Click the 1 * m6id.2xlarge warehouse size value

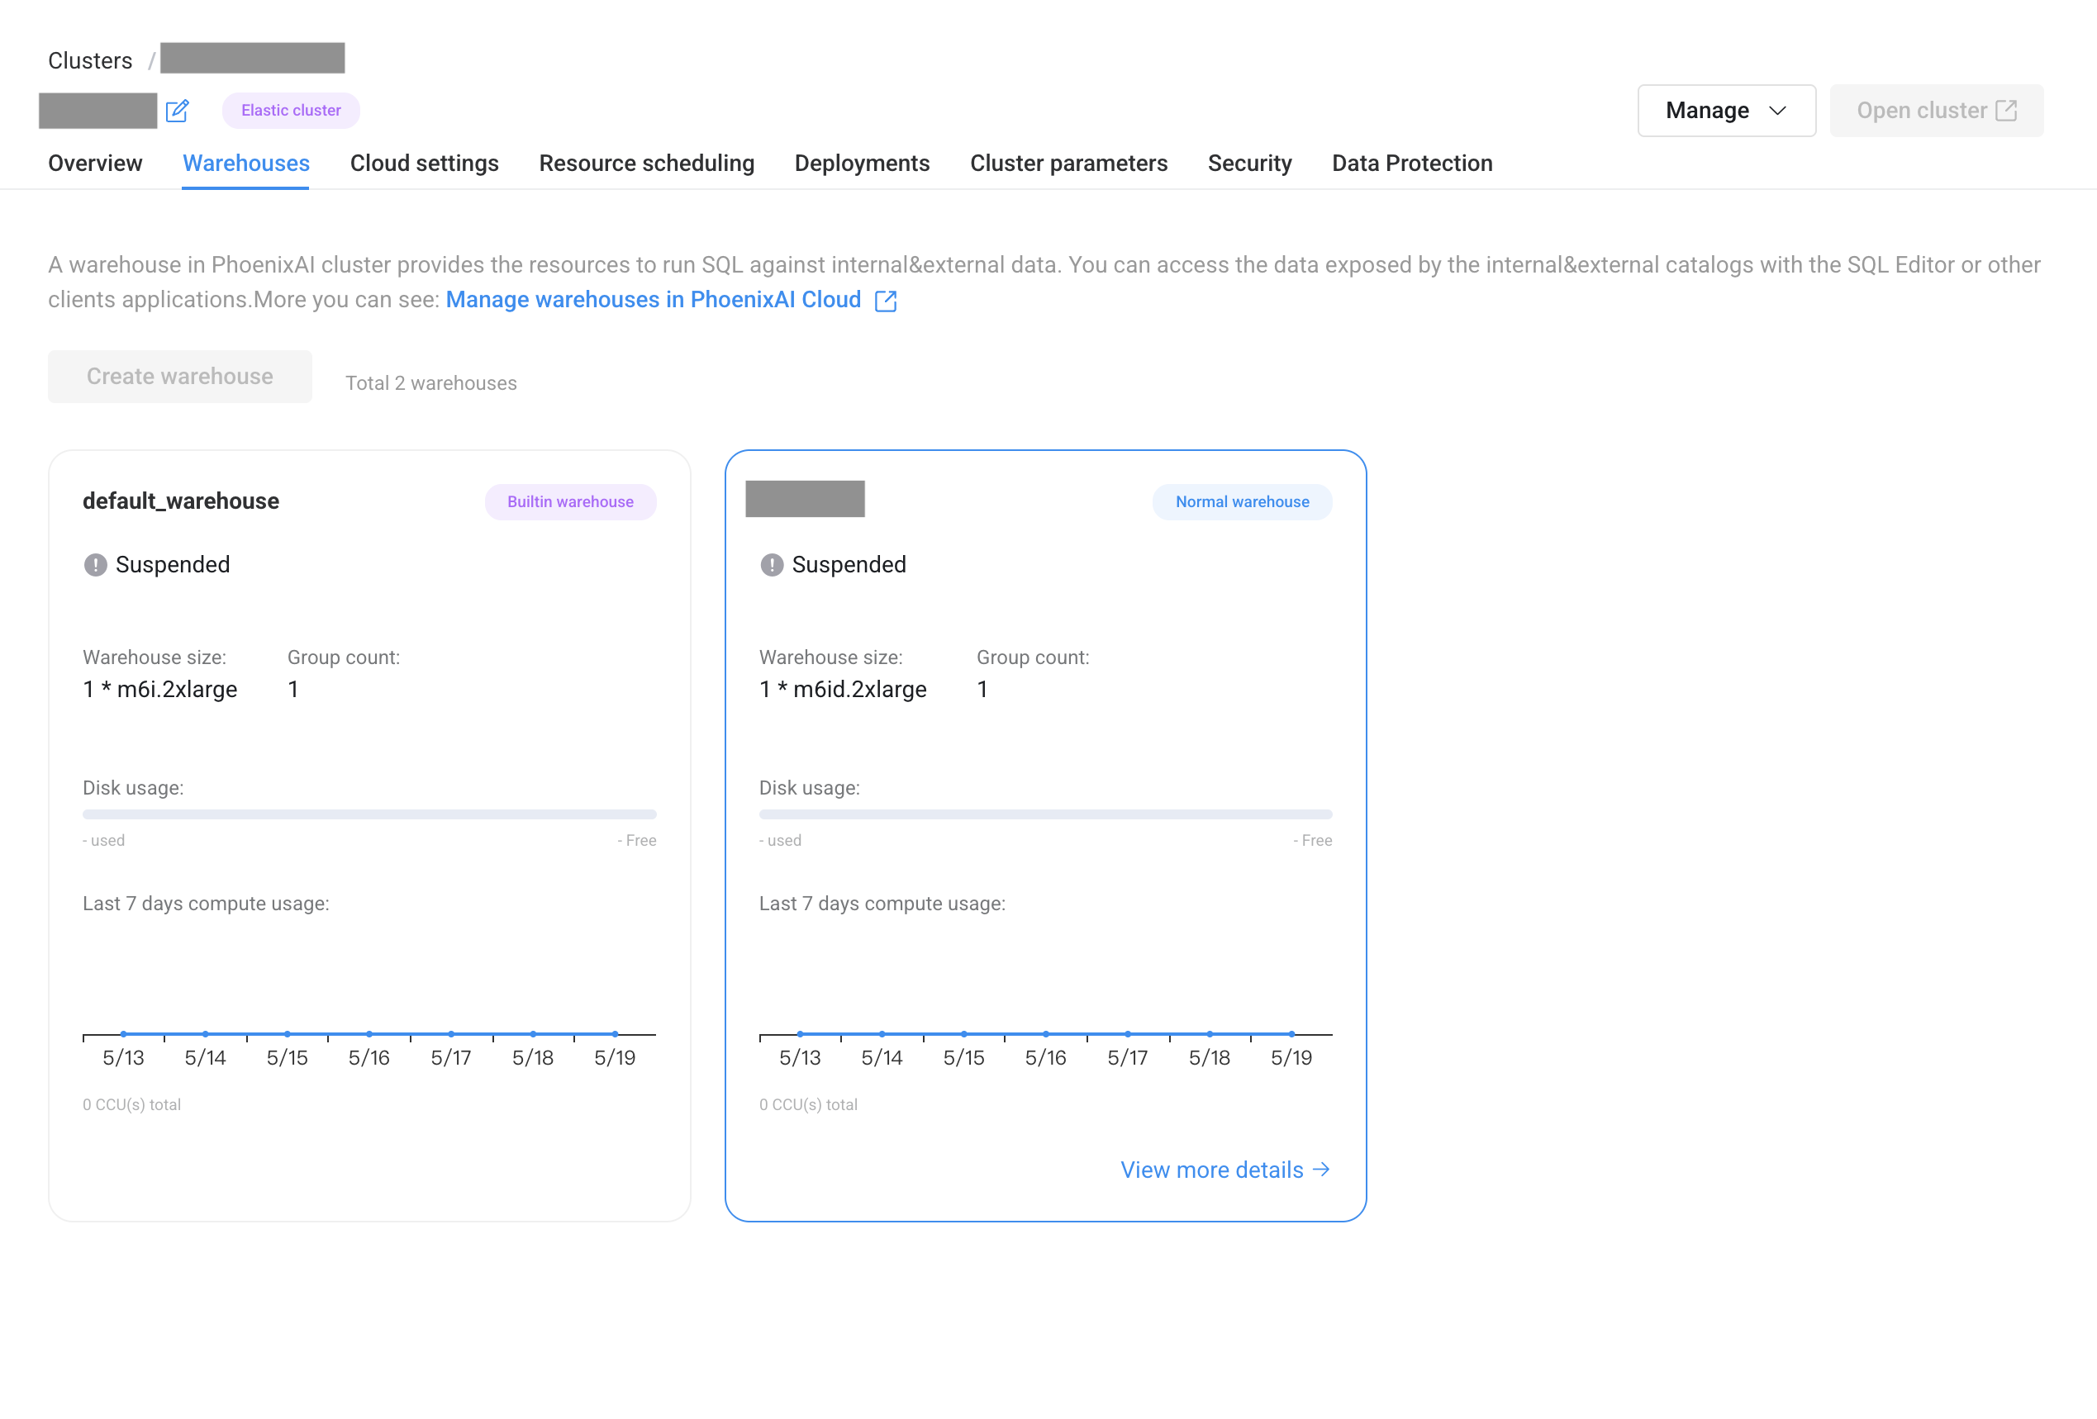coord(843,689)
